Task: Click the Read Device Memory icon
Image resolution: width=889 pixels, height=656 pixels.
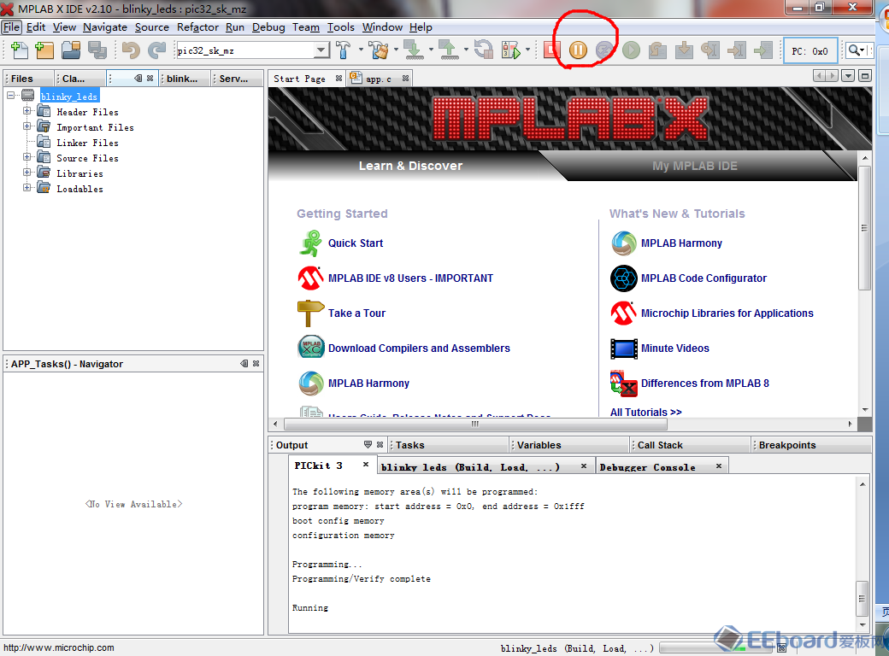Action: 449,50
